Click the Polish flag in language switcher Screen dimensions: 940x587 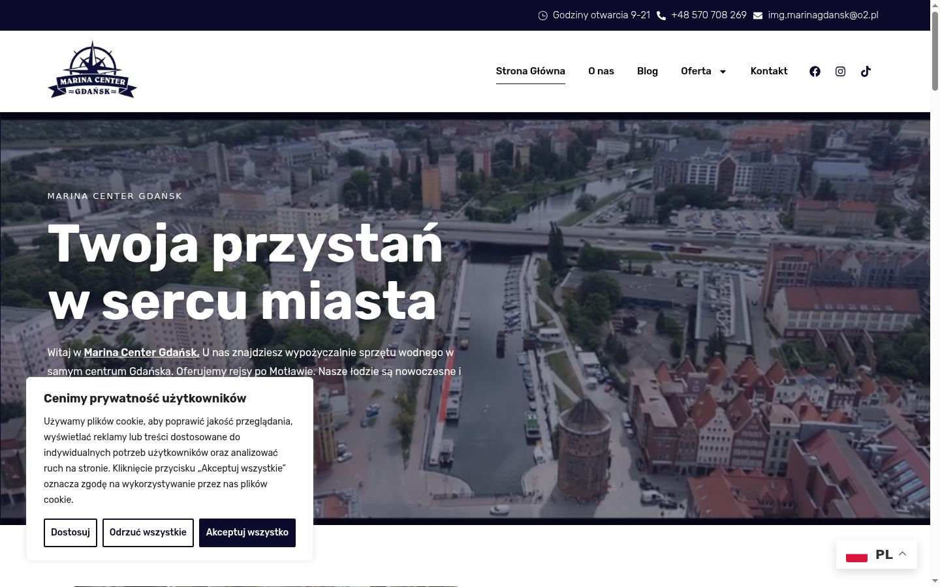tap(856, 555)
